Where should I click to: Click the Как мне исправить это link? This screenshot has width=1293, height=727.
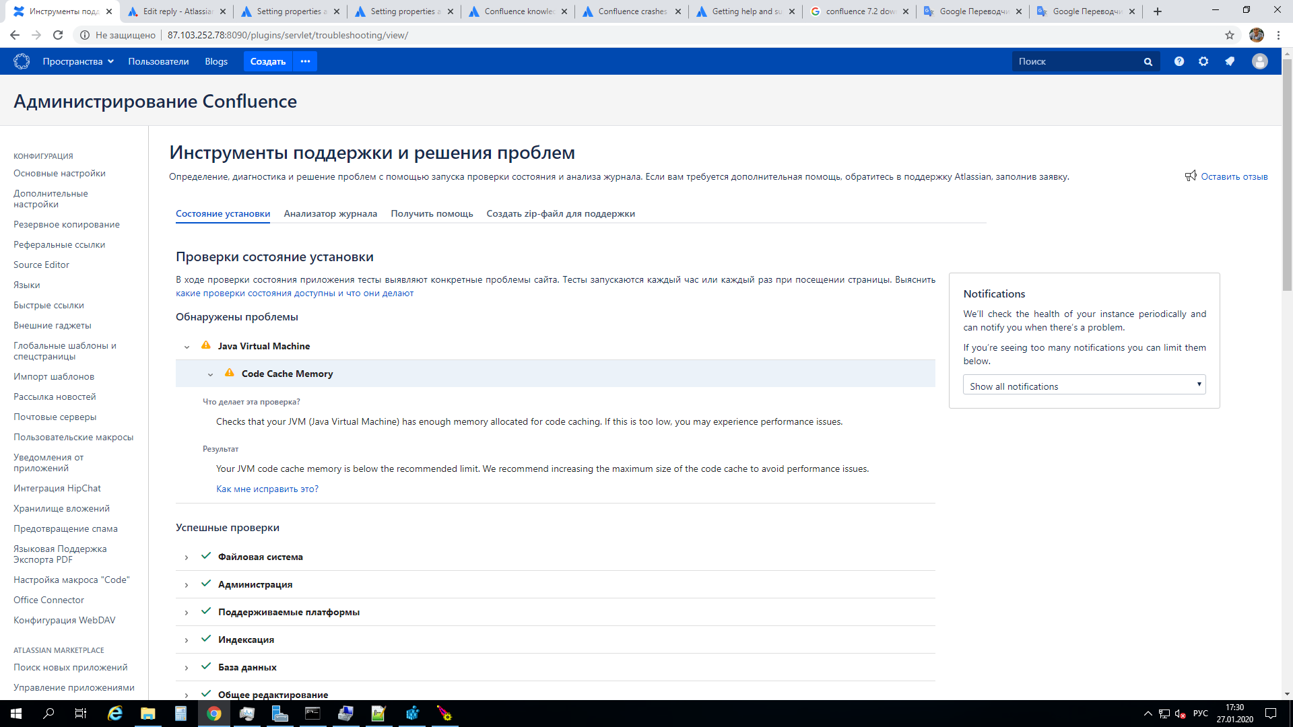tap(267, 489)
